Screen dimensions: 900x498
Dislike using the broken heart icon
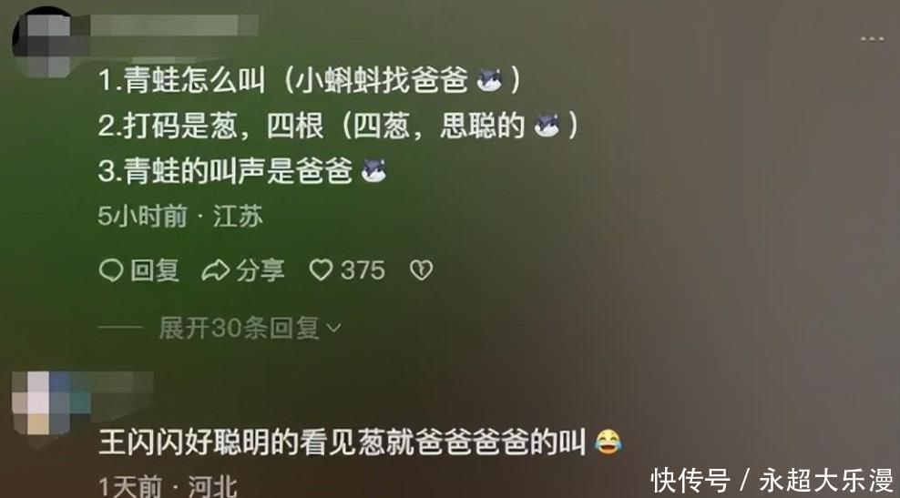point(421,270)
